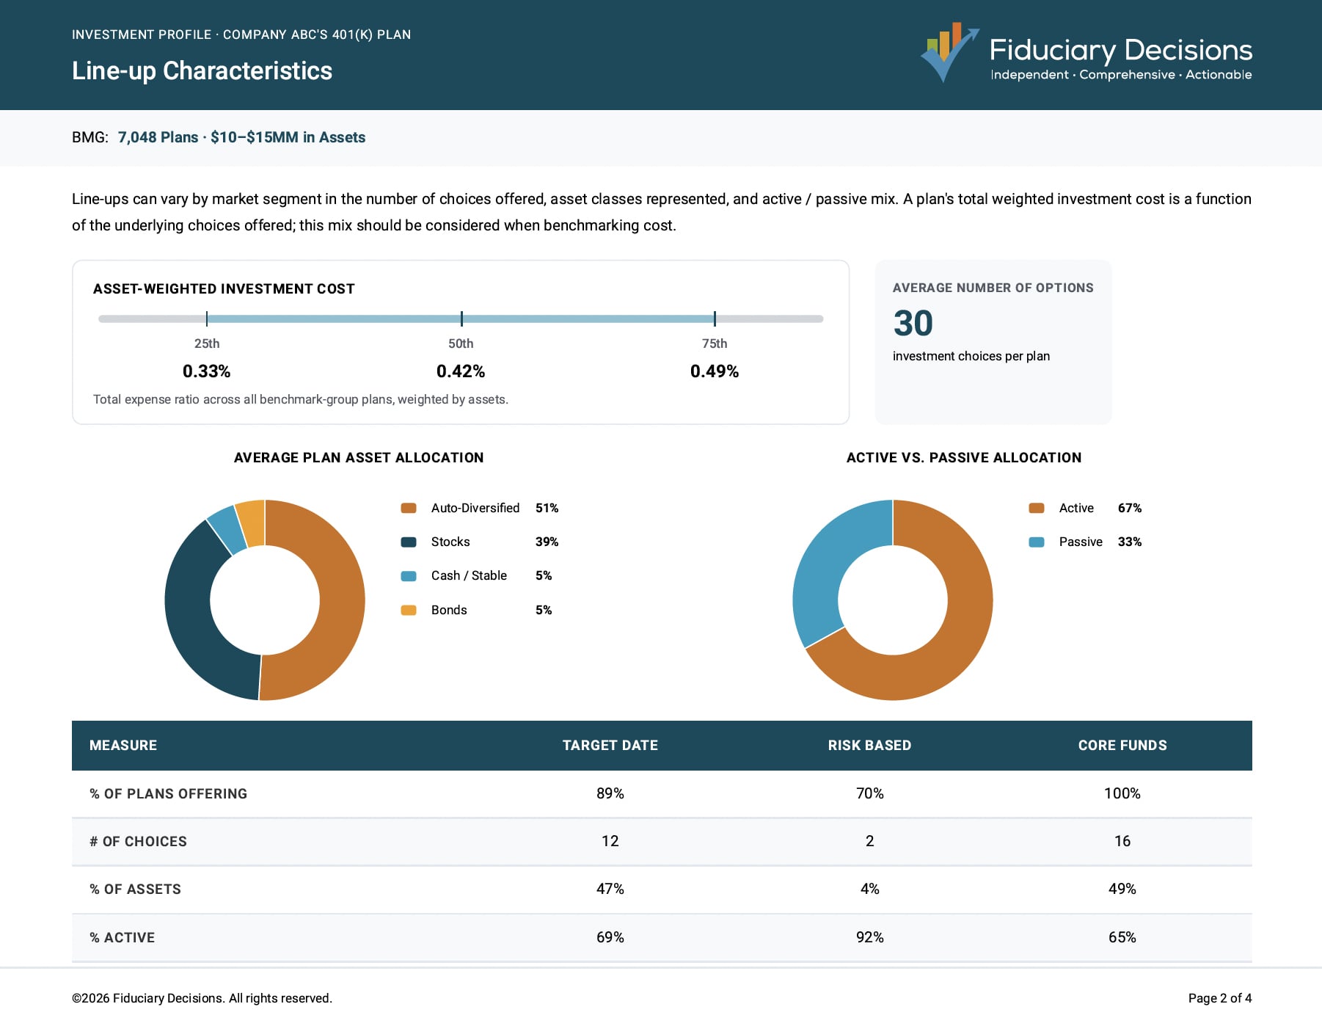The height and width of the screenshot is (1026, 1322).
Task: Click the 25th percentile tick on cost bar
Action: pos(207,319)
